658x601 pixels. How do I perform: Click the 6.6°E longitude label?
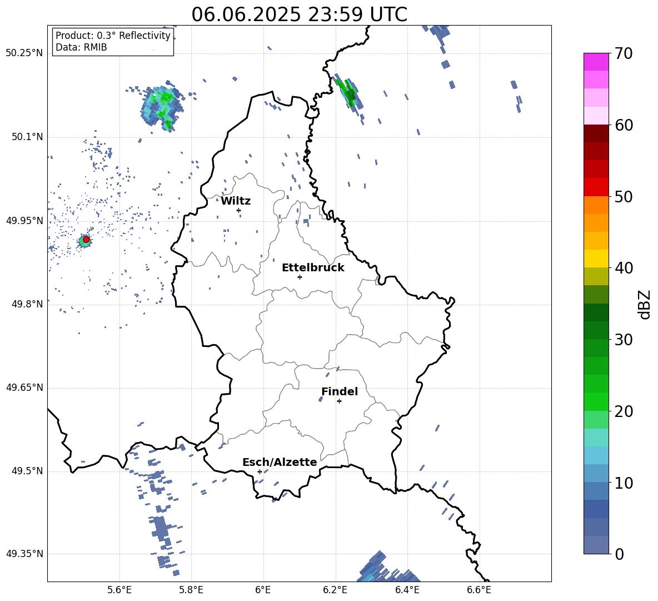(479, 590)
